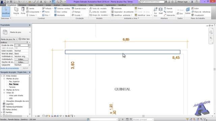
Task: Click the Editar tipo button
Action: click(x=24, y=39)
